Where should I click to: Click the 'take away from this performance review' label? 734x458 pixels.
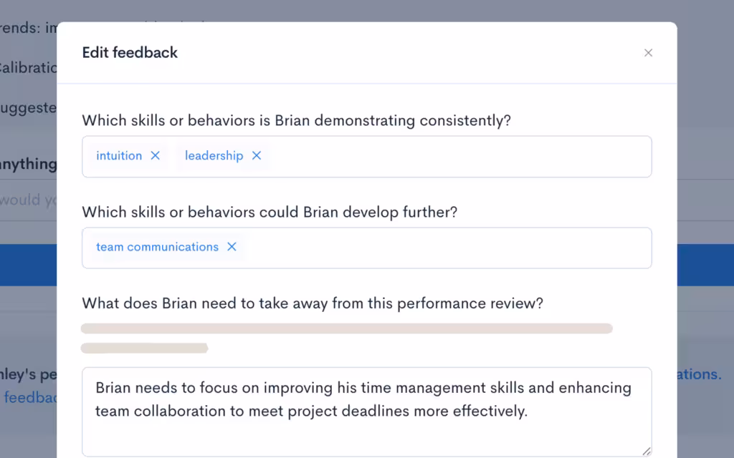click(x=313, y=303)
